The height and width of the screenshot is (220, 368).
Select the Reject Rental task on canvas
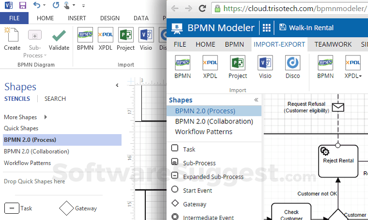[338, 161]
